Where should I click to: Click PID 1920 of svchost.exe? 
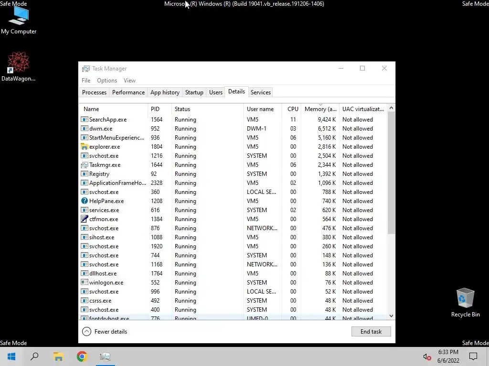157,246
